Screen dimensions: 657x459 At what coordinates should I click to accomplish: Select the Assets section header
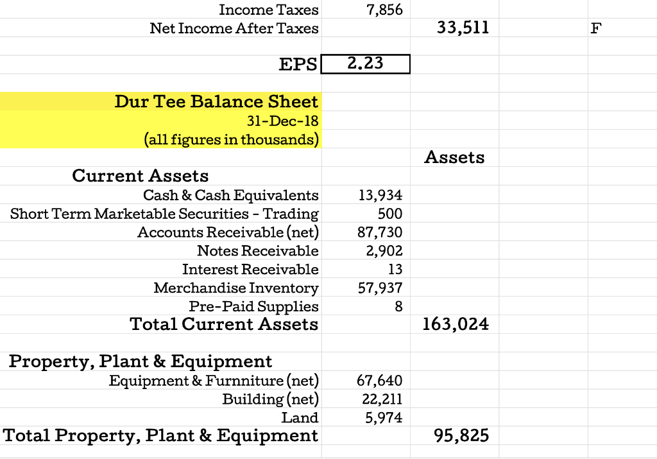454,157
